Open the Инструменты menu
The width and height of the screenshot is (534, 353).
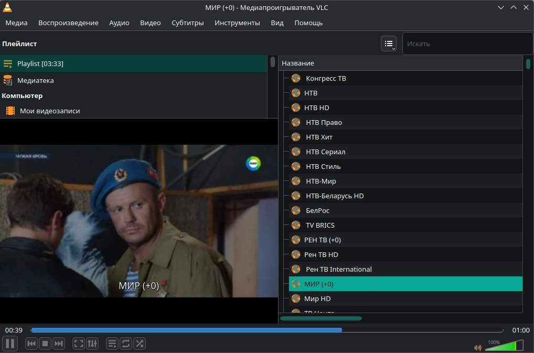[237, 23]
